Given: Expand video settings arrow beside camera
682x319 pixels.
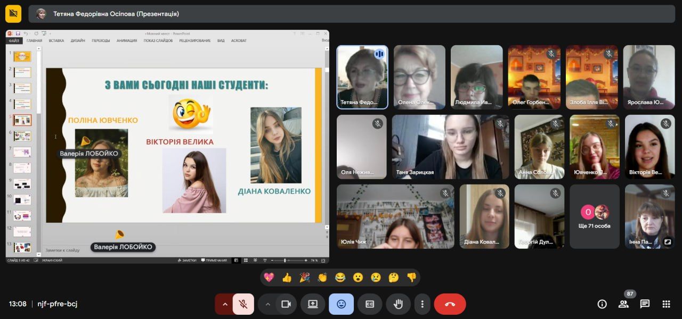Looking at the screenshot, I should 267,304.
